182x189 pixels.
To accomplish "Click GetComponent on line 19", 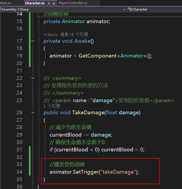I will click(98, 56).
